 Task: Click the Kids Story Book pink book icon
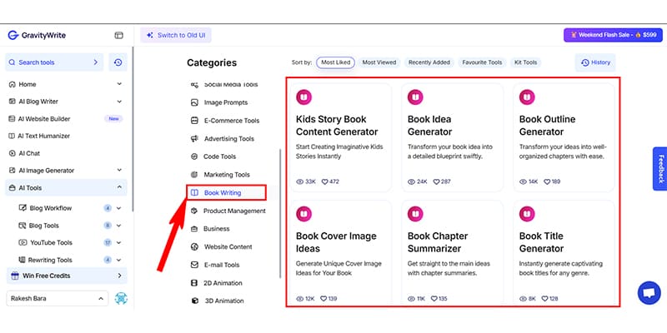[303, 97]
